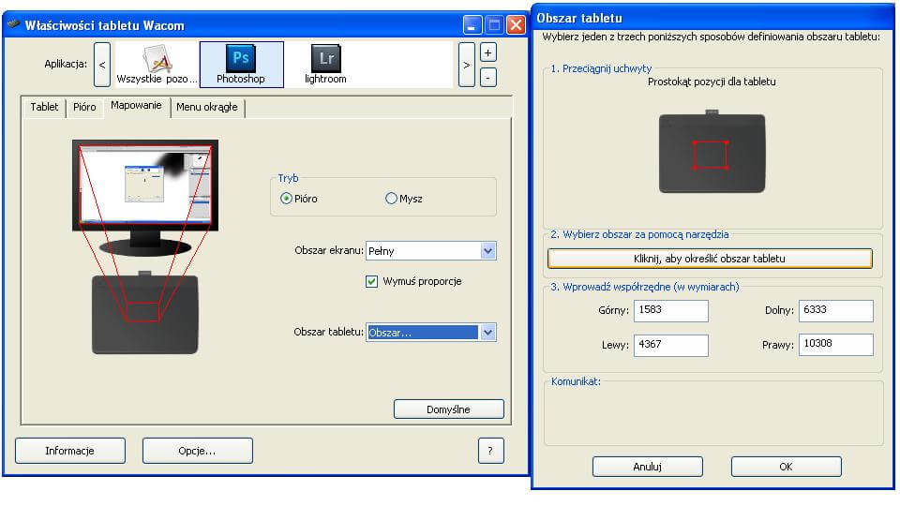Click the Górny coordinate field
Screen dimensions: 900x506
point(671,310)
